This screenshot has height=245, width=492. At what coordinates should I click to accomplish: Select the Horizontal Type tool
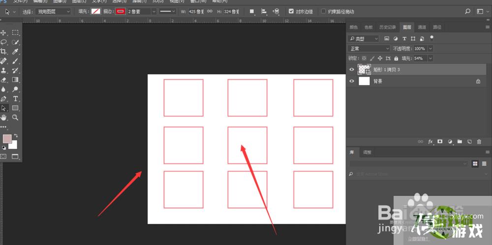15,99
